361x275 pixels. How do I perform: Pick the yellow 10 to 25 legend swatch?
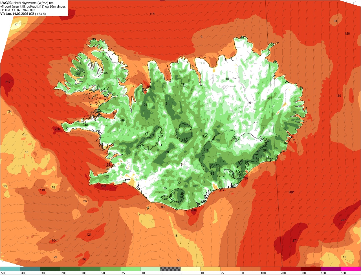pos(210,269)
